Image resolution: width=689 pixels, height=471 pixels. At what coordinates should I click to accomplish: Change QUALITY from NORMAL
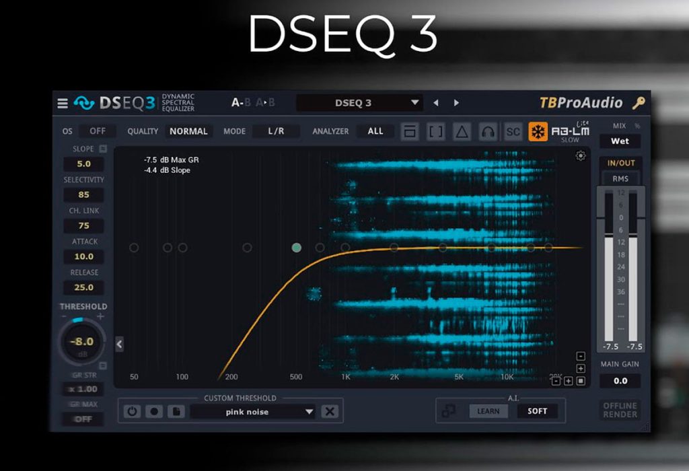tap(188, 131)
